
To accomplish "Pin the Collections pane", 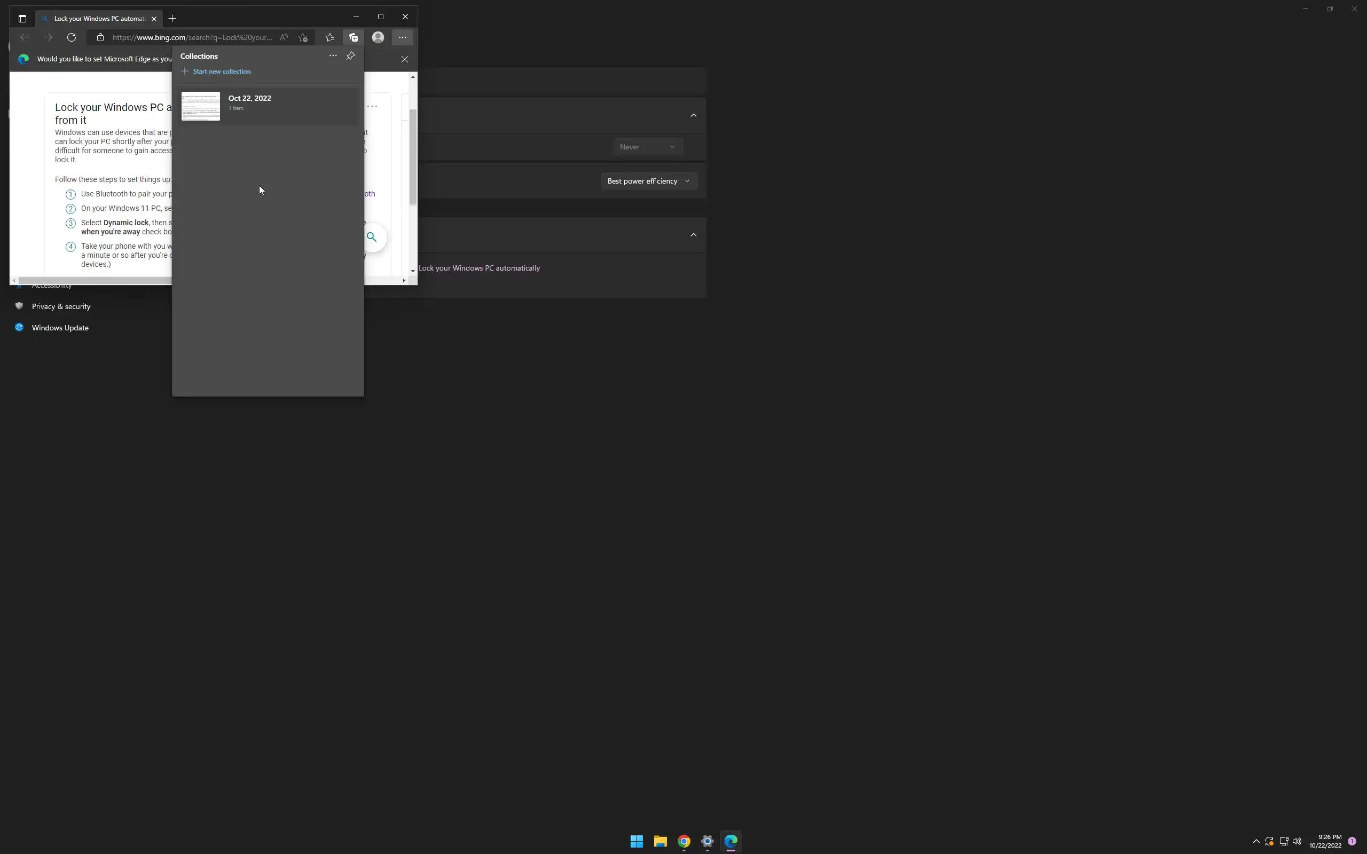I will tap(350, 56).
